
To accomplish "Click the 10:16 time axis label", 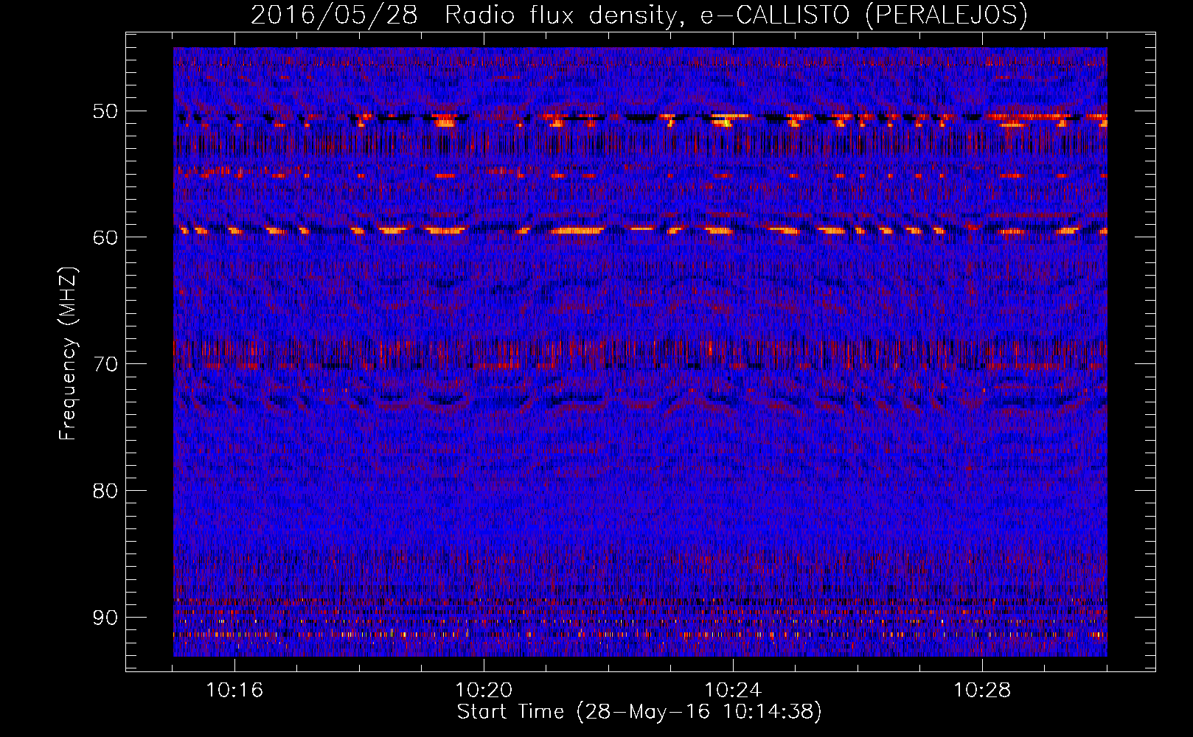I will 234,690.
